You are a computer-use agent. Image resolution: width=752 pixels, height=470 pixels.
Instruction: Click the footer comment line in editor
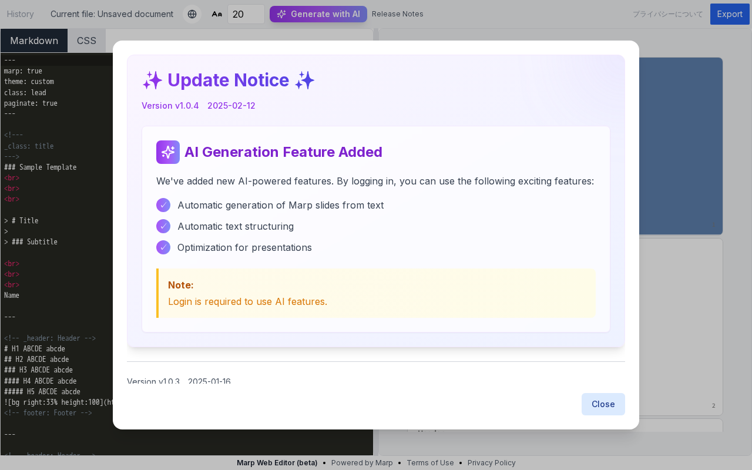coord(48,413)
